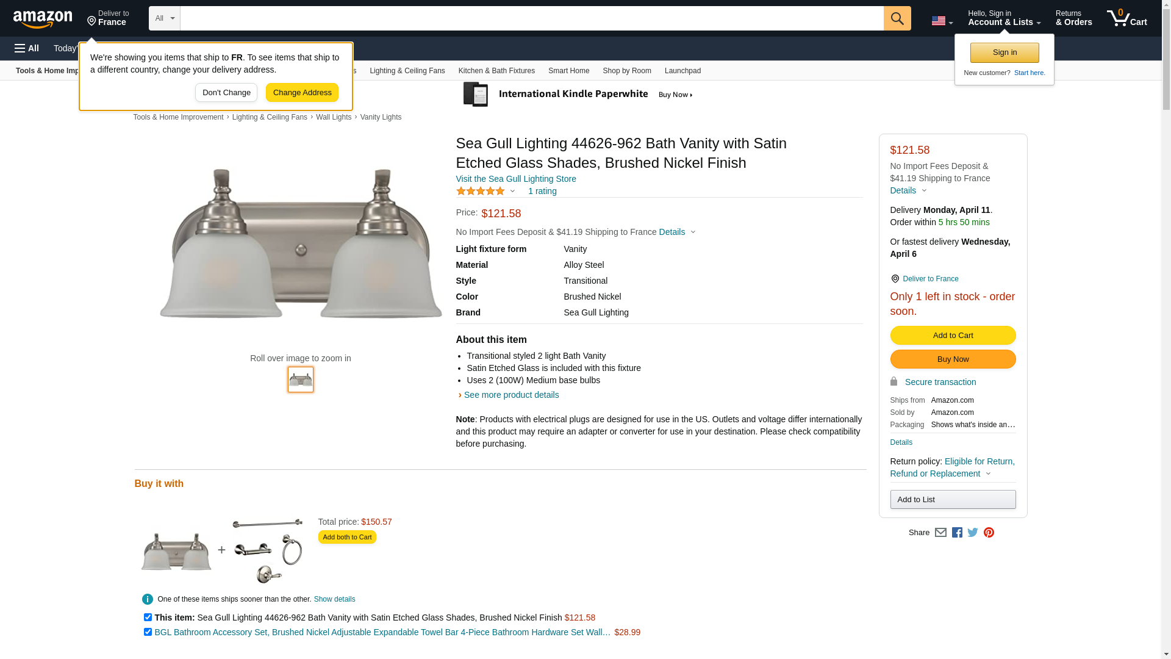Click the Amazon logo
The image size is (1171, 659).
pyautogui.click(x=43, y=19)
